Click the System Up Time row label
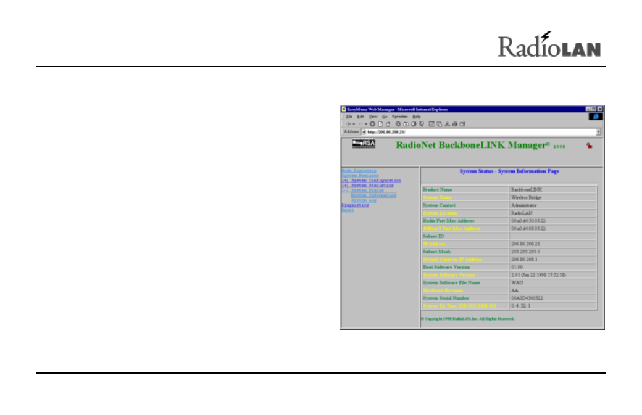This screenshot has width=642, height=415. point(459,306)
